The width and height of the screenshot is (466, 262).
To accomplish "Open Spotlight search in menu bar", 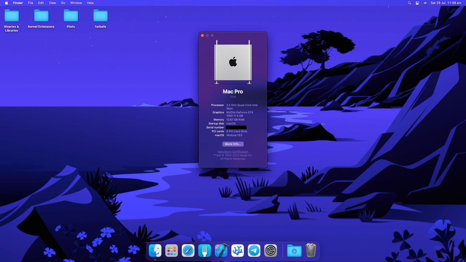I will coord(409,3).
